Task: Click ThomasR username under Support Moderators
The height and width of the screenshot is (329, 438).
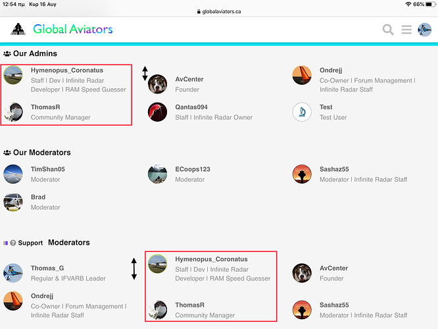Action: click(190, 305)
